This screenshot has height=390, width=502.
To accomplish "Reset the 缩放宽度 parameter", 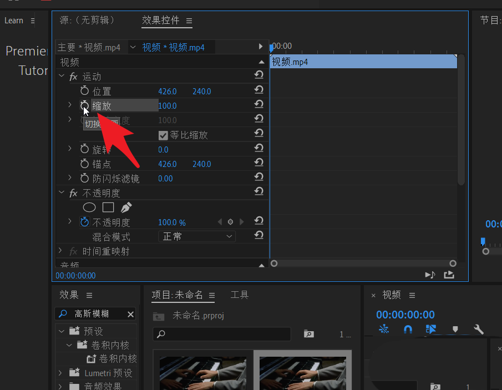I will coord(258,119).
